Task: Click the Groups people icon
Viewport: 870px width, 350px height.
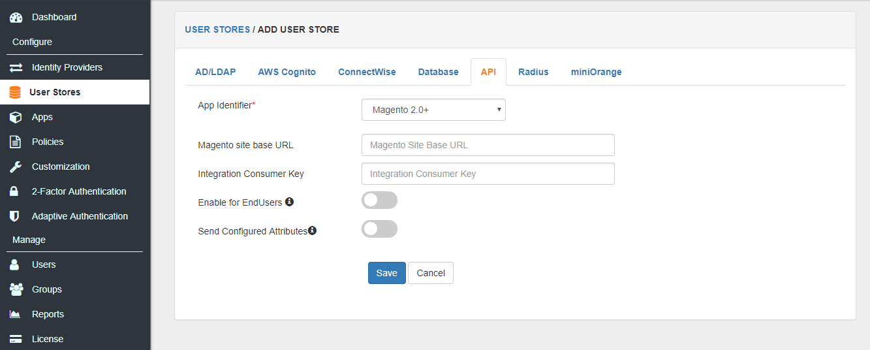Action: [16, 289]
